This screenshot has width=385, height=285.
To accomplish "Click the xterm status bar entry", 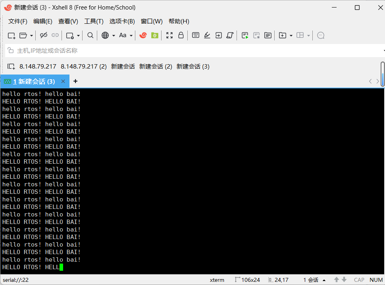I will (217, 280).
